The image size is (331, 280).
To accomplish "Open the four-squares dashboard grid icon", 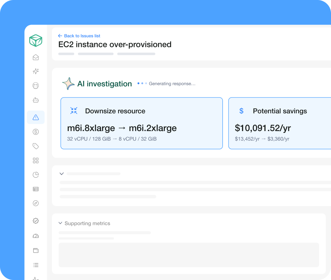I will tap(36, 161).
